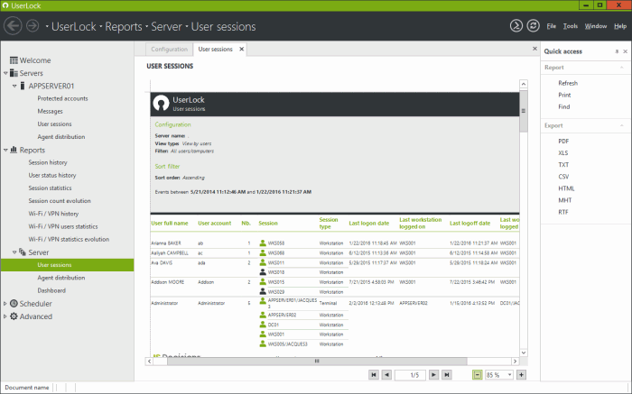
Task: Open Session history report
Action: (x=48, y=162)
